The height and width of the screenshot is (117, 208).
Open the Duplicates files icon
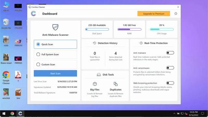click(x=116, y=84)
